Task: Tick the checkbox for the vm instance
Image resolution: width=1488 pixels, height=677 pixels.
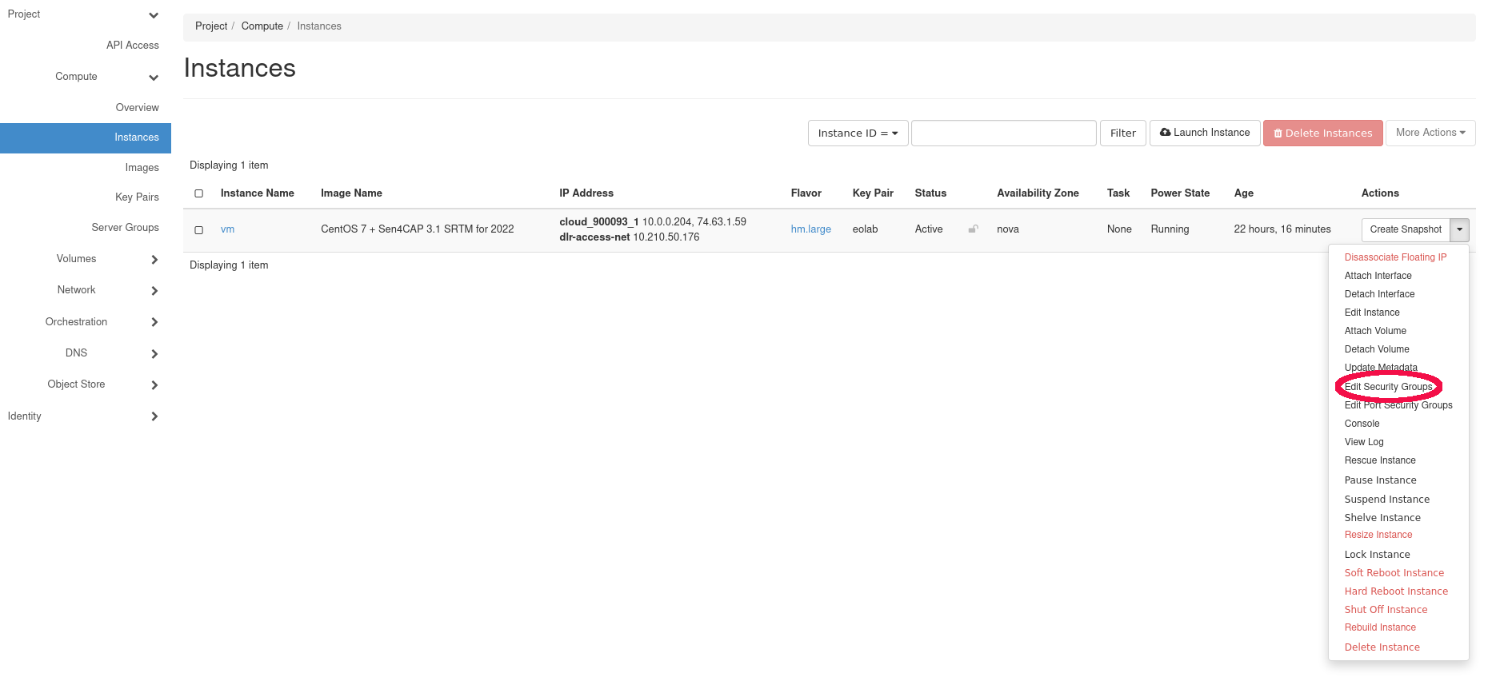Action: coord(199,230)
